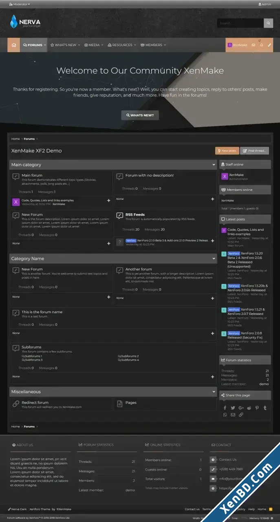
Task: Share page on Reddit
Action: [x=249, y=407]
